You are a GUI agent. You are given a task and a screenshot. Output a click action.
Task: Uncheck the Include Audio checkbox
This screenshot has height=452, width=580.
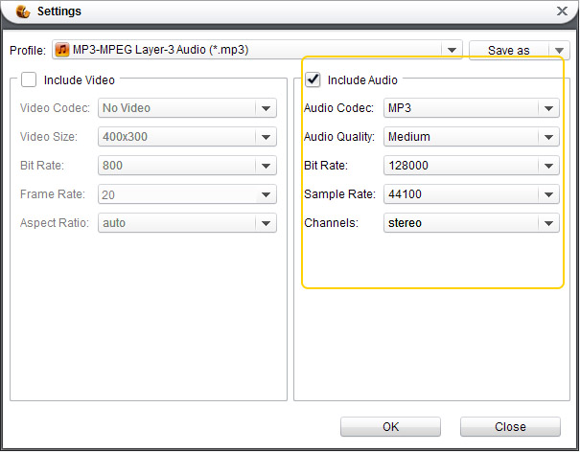[313, 79]
